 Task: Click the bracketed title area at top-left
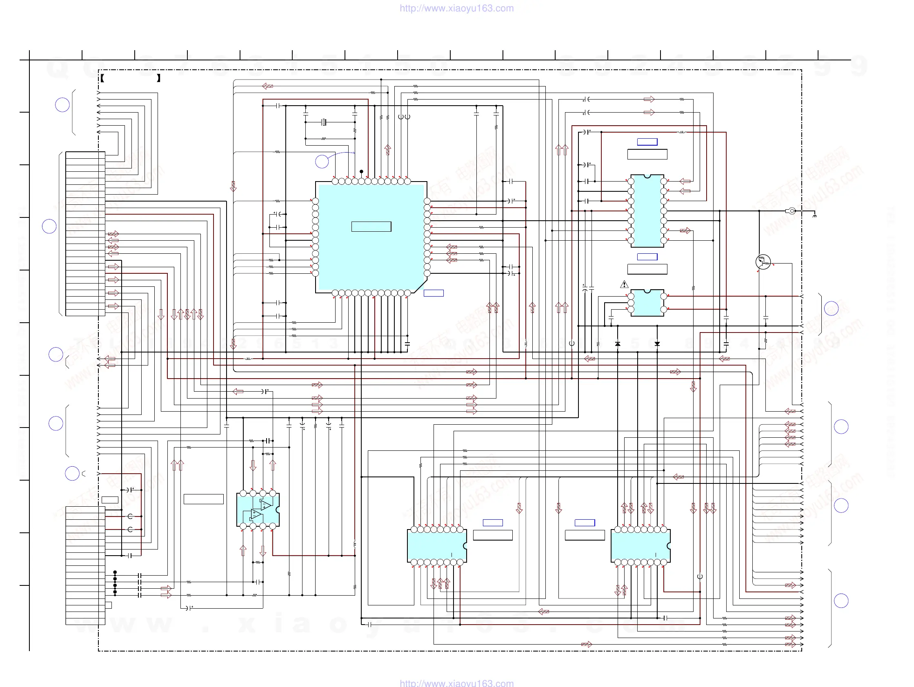(130, 78)
